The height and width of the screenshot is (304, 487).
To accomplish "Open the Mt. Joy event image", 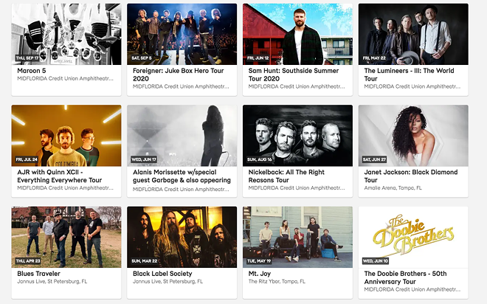I will click(297, 237).
